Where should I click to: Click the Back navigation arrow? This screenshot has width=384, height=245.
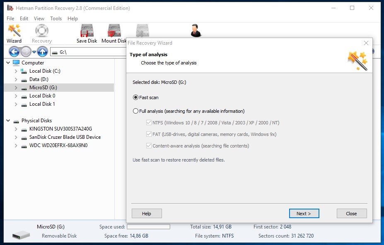tap(14, 52)
